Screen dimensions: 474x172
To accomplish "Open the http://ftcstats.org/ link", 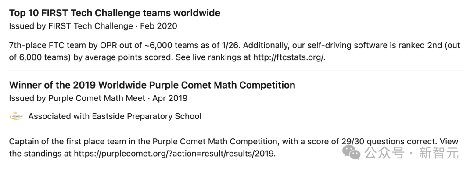I will 289,57.
